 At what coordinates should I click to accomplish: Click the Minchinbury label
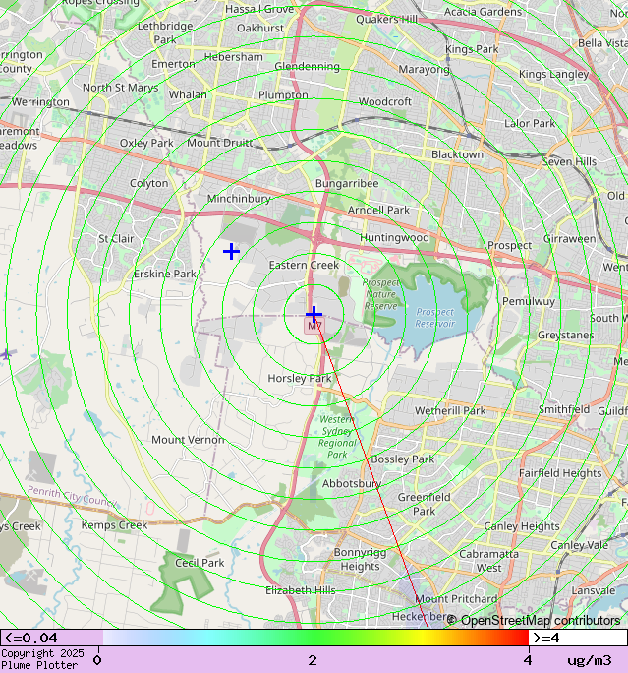tap(239, 199)
